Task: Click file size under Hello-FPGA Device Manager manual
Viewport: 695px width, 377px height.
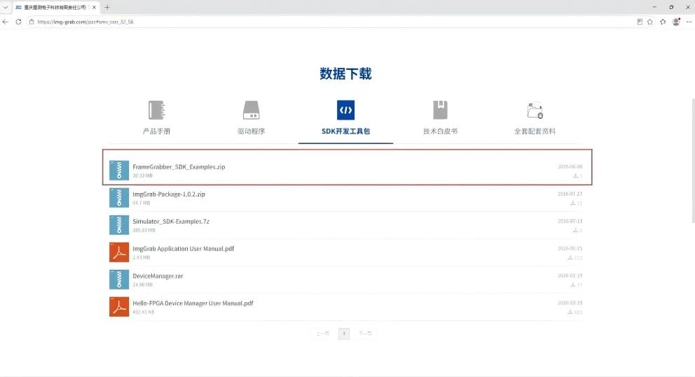Action: tap(144, 312)
